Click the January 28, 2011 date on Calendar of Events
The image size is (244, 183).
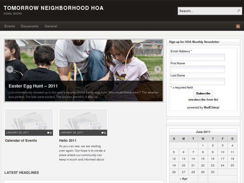[x=17, y=133]
